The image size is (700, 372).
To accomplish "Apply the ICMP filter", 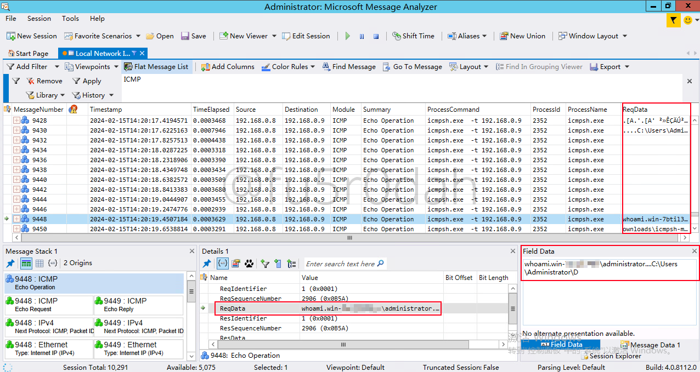I will point(87,81).
